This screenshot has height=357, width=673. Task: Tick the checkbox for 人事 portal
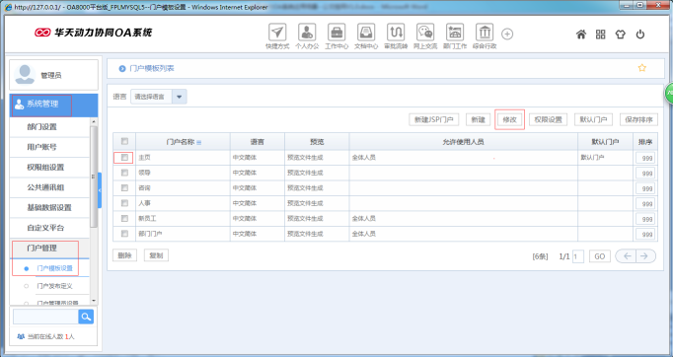[124, 203]
